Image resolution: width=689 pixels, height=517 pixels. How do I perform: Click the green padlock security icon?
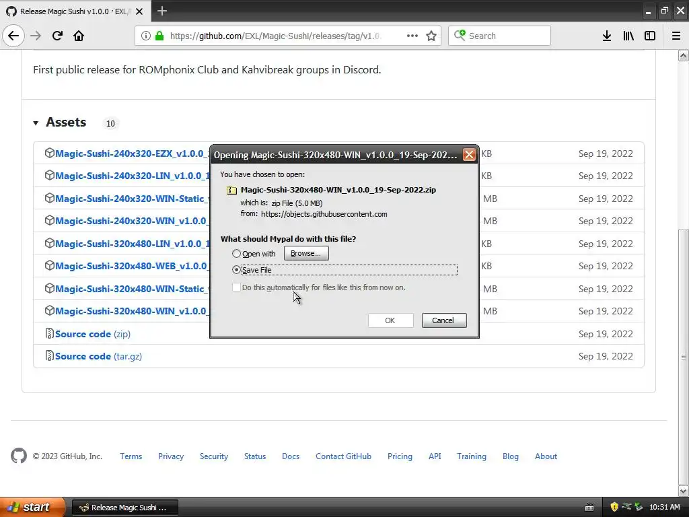click(159, 36)
